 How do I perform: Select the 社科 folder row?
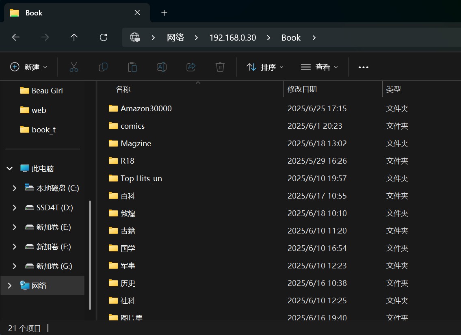[279, 300]
